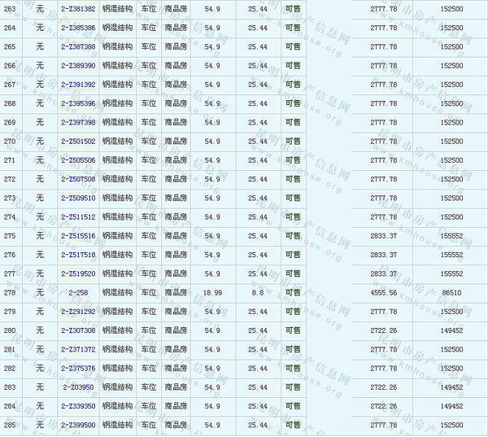The height and width of the screenshot is (437, 488).
Task: Click the 2-Z519520 link
Action: pos(78,273)
